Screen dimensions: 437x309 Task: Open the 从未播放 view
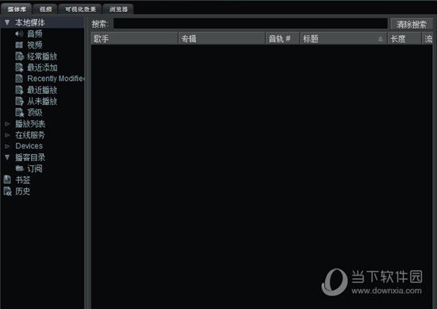coord(42,101)
